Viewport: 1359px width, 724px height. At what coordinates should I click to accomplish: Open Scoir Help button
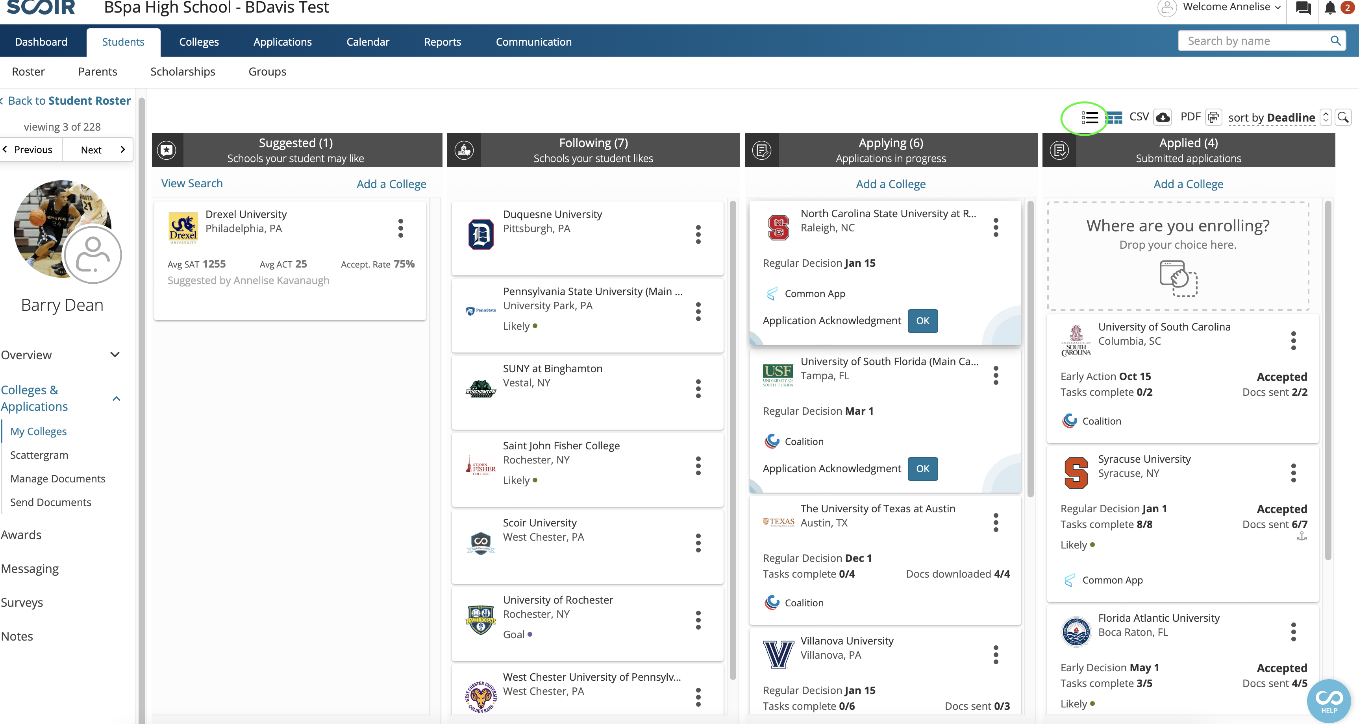click(1328, 701)
